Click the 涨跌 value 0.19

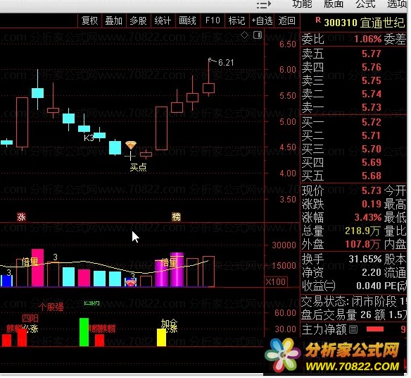pos(372,204)
